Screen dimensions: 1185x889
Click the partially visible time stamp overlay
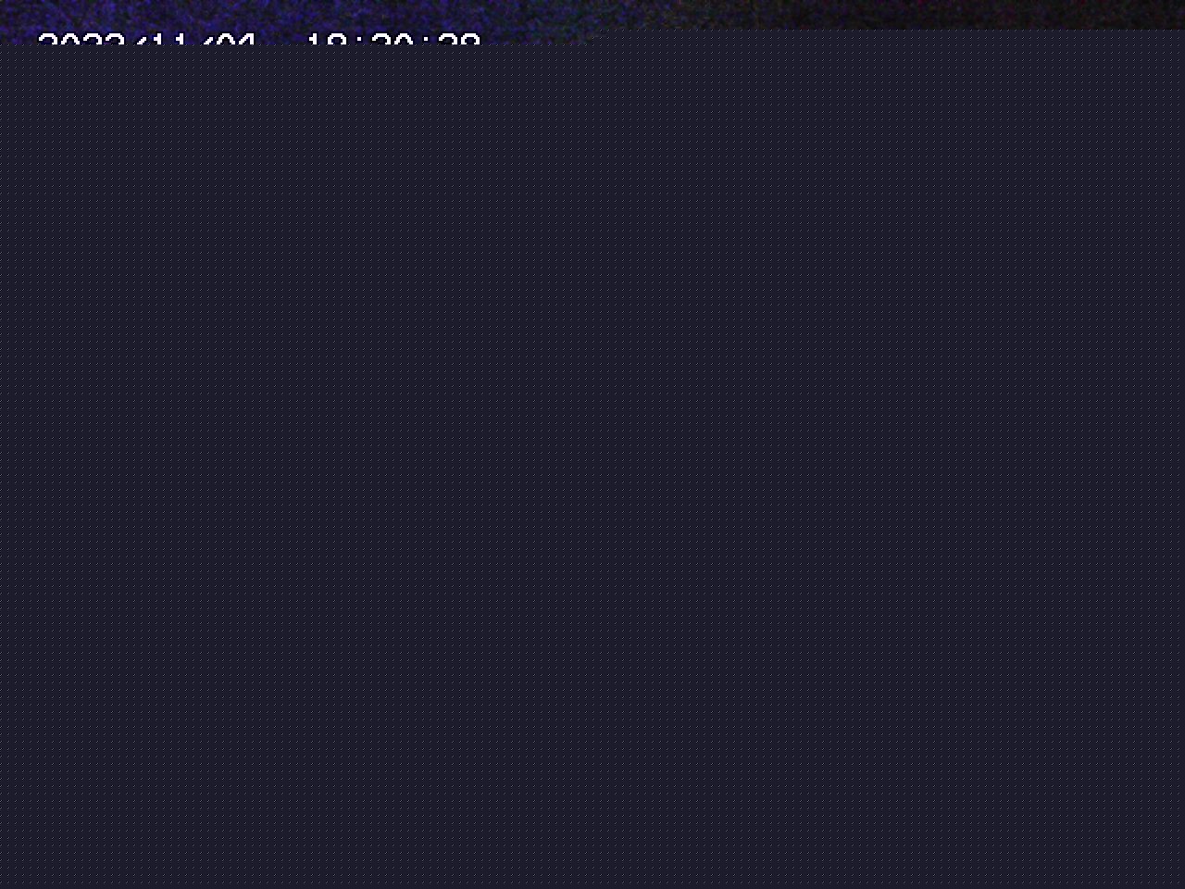click(x=393, y=38)
